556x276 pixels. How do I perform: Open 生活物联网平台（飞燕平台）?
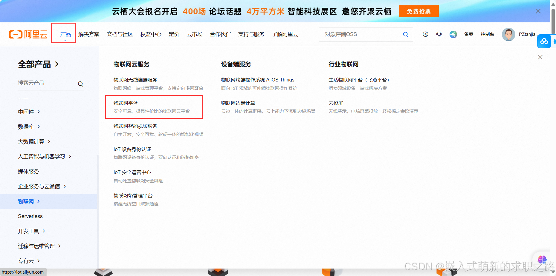pyautogui.click(x=359, y=80)
